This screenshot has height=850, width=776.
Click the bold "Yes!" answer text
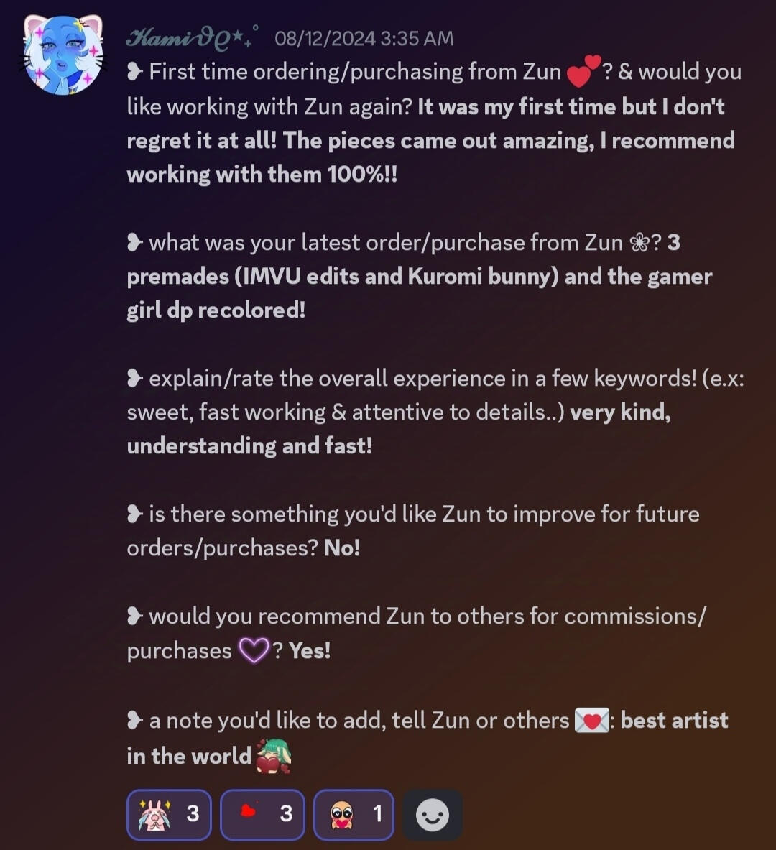[x=310, y=650]
